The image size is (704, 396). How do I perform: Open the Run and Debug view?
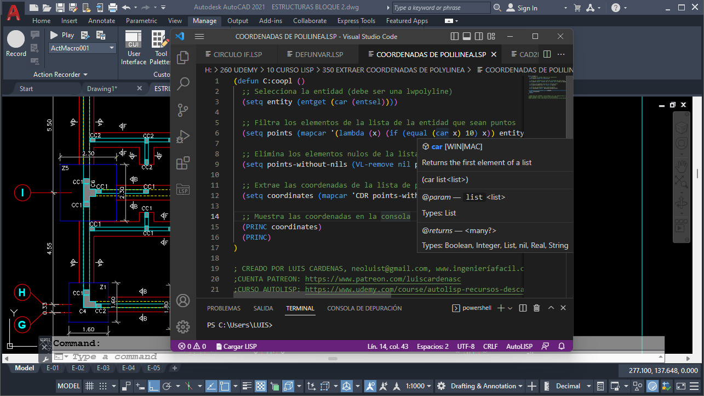182,136
